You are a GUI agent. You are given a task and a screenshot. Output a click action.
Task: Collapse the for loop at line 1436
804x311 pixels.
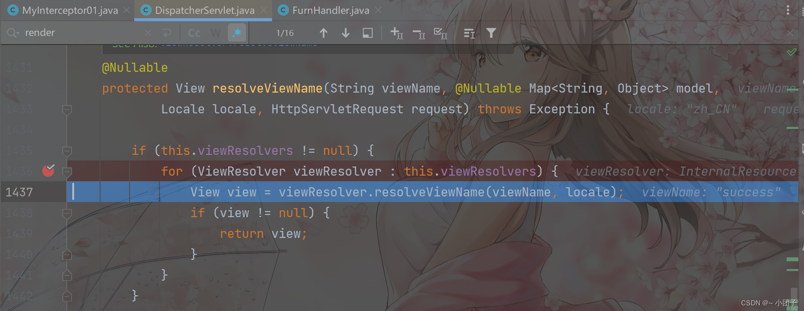pyautogui.click(x=67, y=172)
